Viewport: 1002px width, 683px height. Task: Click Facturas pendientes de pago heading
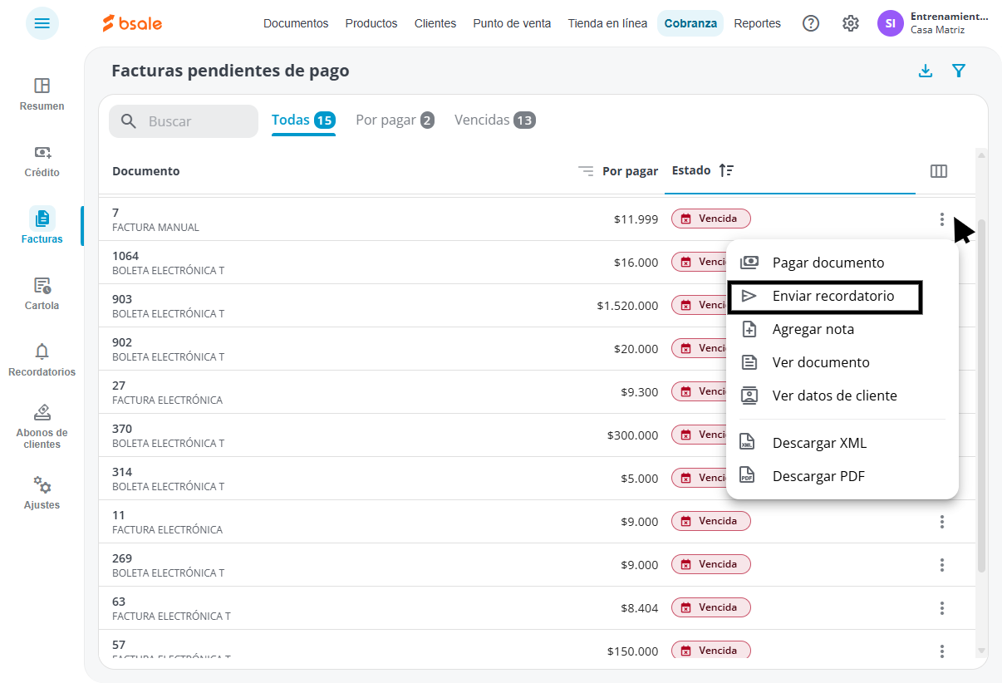[230, 71]
